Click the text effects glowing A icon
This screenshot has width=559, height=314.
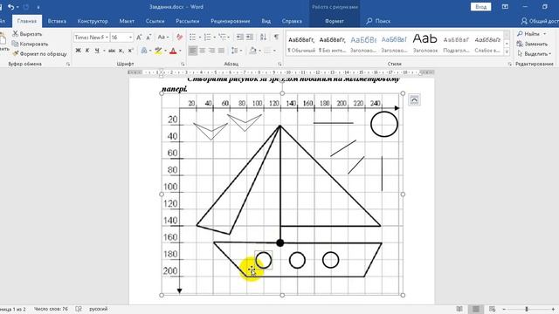[x=144, y=51]
